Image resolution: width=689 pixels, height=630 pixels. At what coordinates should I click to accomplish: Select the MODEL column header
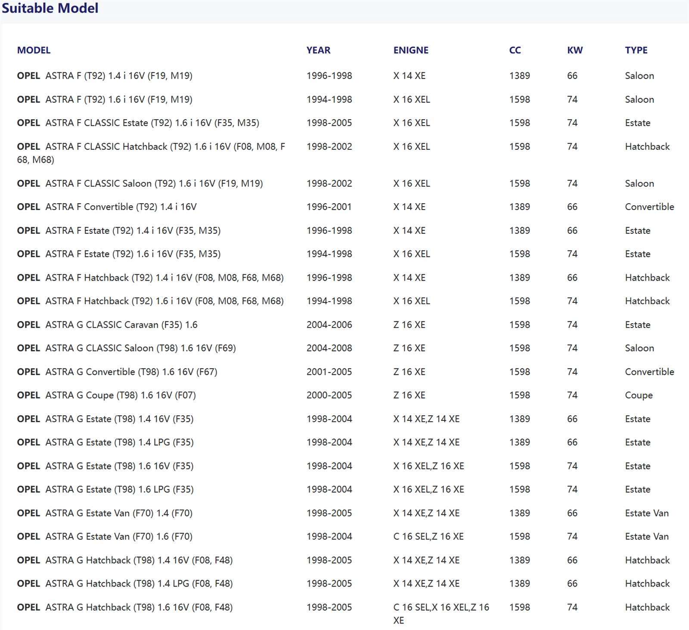click(x=34, y=50)
